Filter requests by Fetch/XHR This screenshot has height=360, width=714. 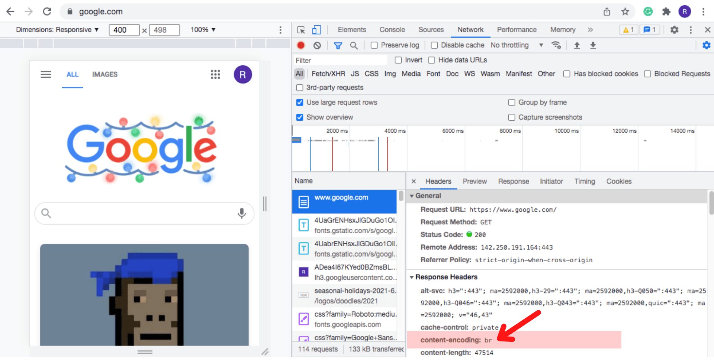pyautogui.click(x=328, y=74)
